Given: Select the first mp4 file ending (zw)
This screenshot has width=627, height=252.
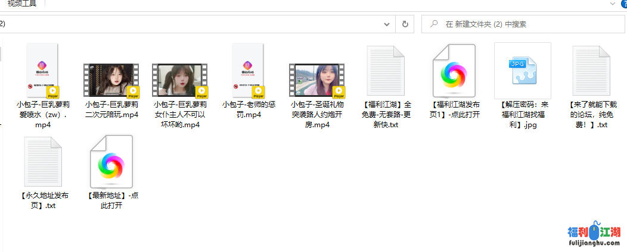Looking at the screenshot, I should [43, 71].
